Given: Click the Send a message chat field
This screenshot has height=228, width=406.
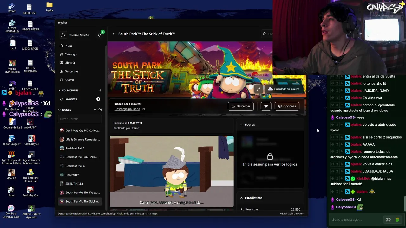Looking at the screenshot, I should 355,219.
